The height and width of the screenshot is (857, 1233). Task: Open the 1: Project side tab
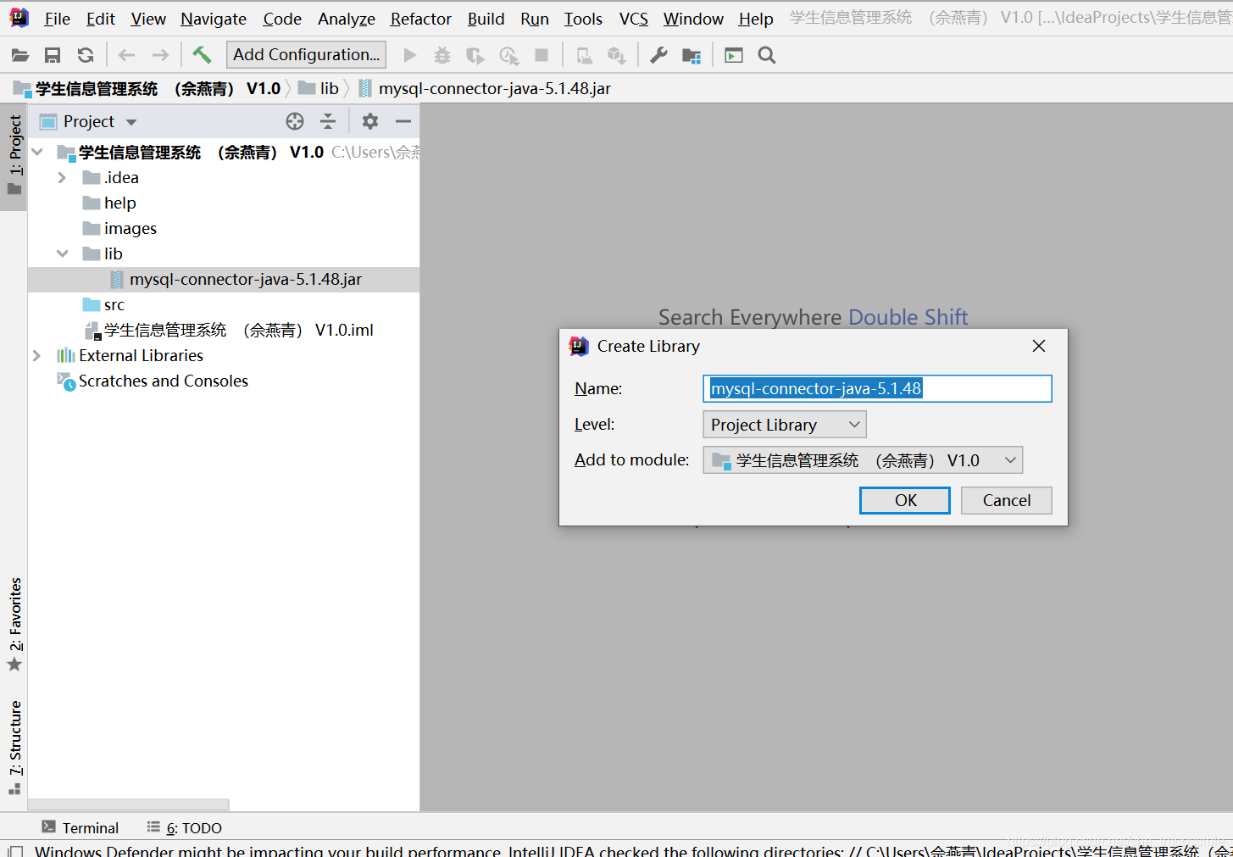[x=14, y=155]
